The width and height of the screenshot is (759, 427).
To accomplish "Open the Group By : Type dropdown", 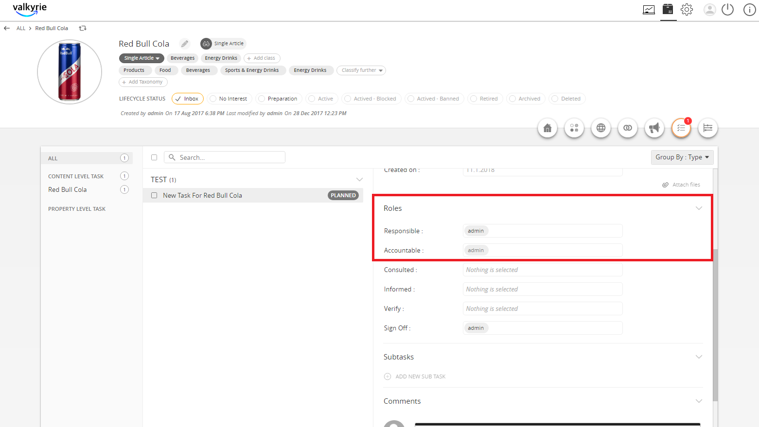I will [x=682, y=157].
